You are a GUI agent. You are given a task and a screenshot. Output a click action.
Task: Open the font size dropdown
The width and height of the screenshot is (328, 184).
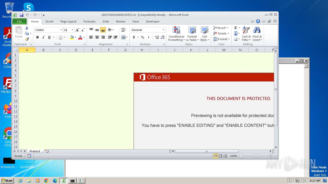tap(72, 30)
